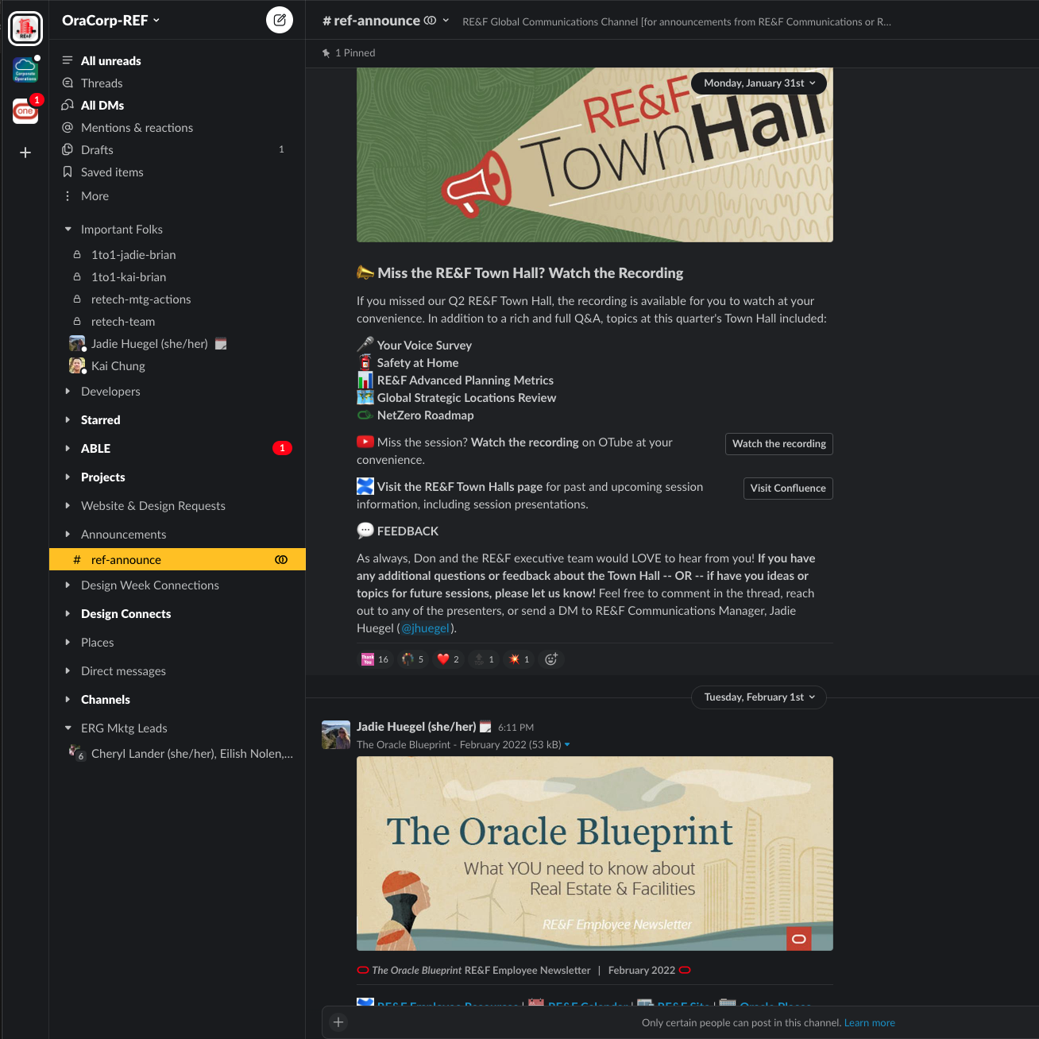Toggle the thank you reaction with 16
Viewport: 1039px width, 1039px height.
click(x=376, y=659)
